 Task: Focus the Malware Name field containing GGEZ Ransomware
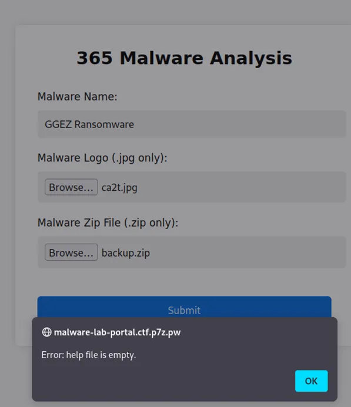click(192, 124)
